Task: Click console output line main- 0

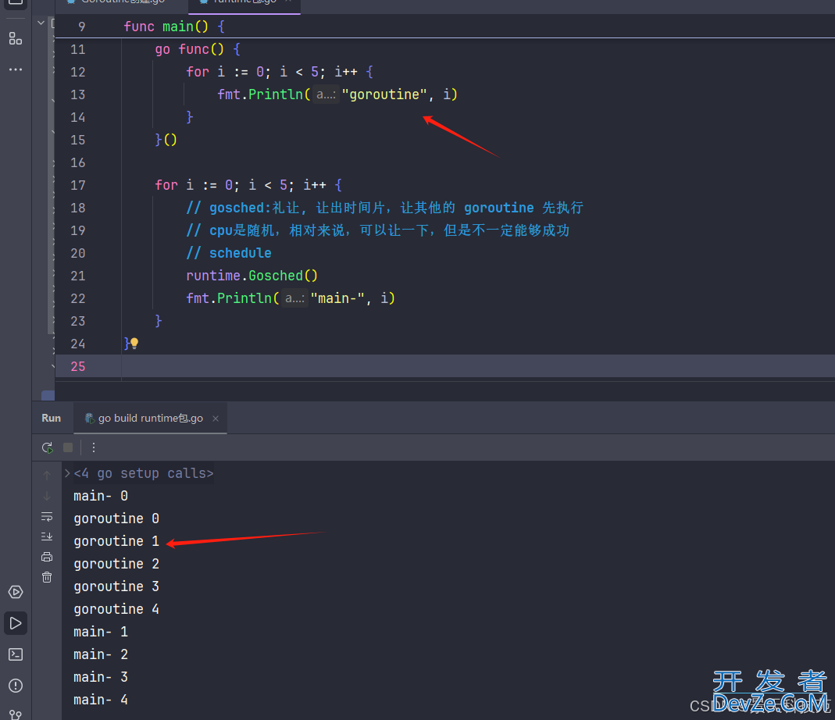Action: coord(101,497)
